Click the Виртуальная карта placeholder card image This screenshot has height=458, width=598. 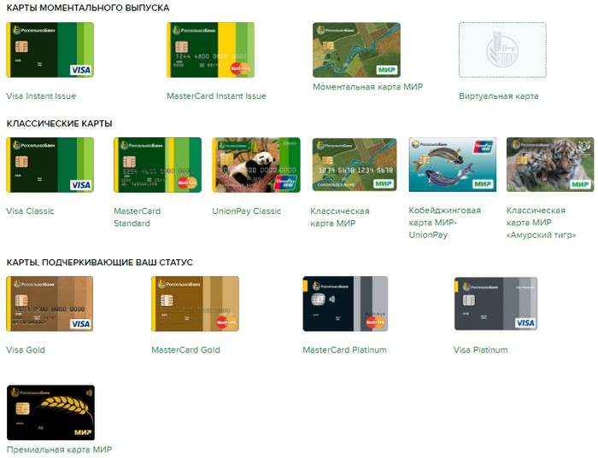pyautogui.click(x=502, y=49)
